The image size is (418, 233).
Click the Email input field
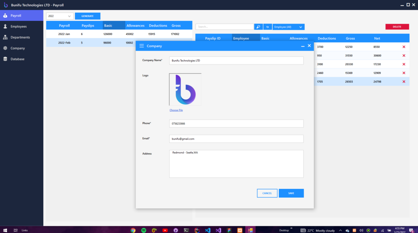(236, 139)
